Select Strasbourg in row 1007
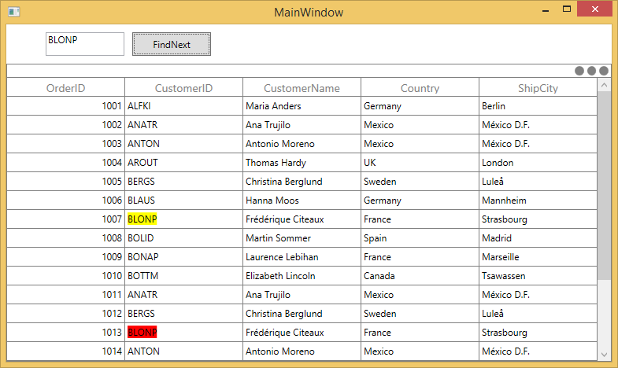 538,219
